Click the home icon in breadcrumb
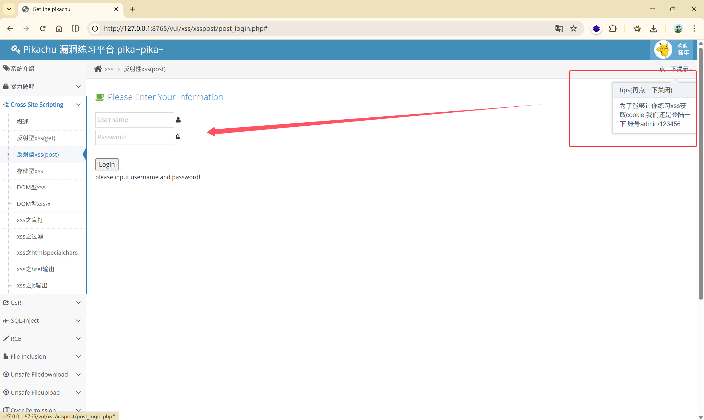This screenshot has width=704, height=420. (98, 69)
